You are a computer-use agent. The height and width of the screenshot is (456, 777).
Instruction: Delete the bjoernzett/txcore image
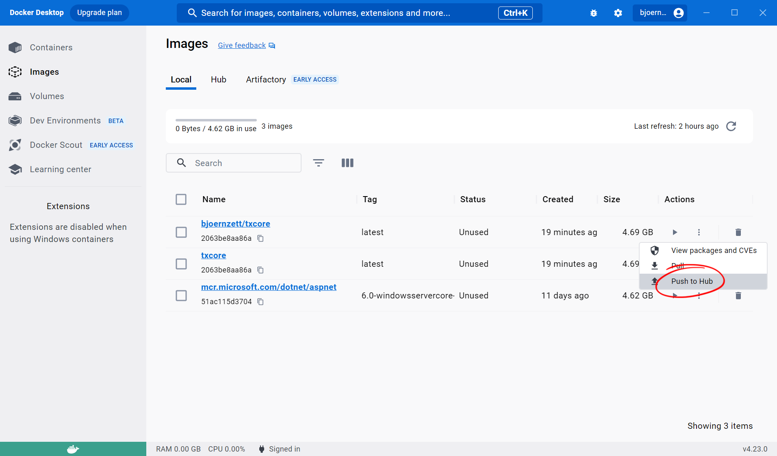tap(738, 232)
